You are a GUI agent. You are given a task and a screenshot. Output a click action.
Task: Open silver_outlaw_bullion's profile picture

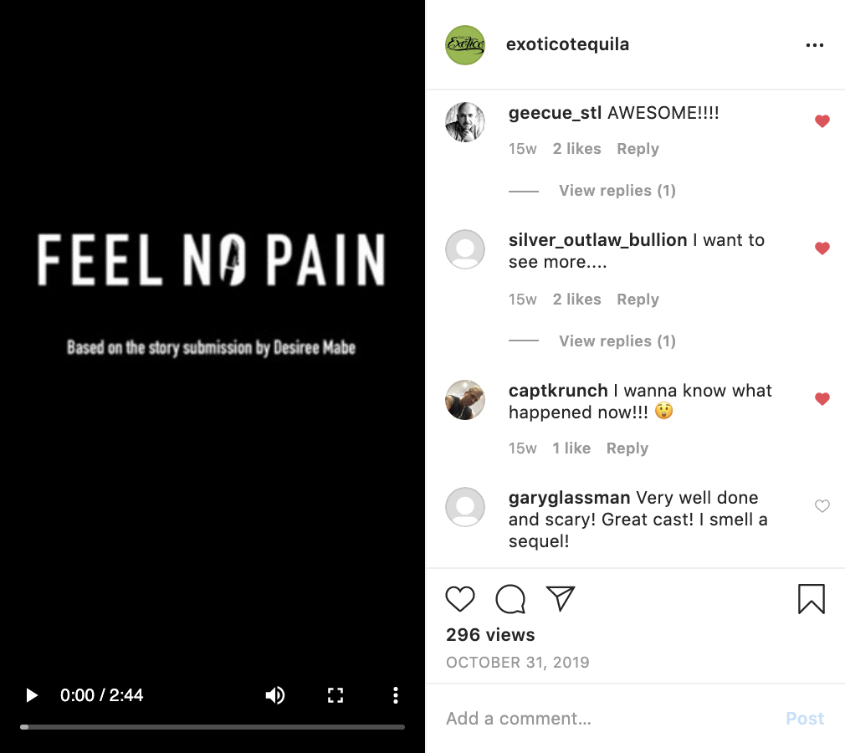pyautogui.click(x=464, y=249)
